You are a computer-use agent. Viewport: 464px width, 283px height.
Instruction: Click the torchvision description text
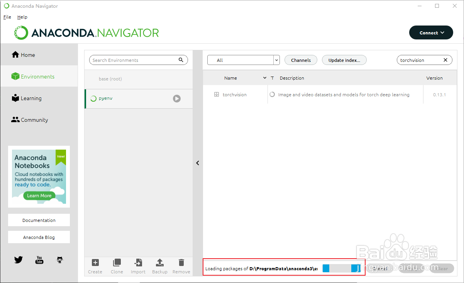tap(344, 95)
